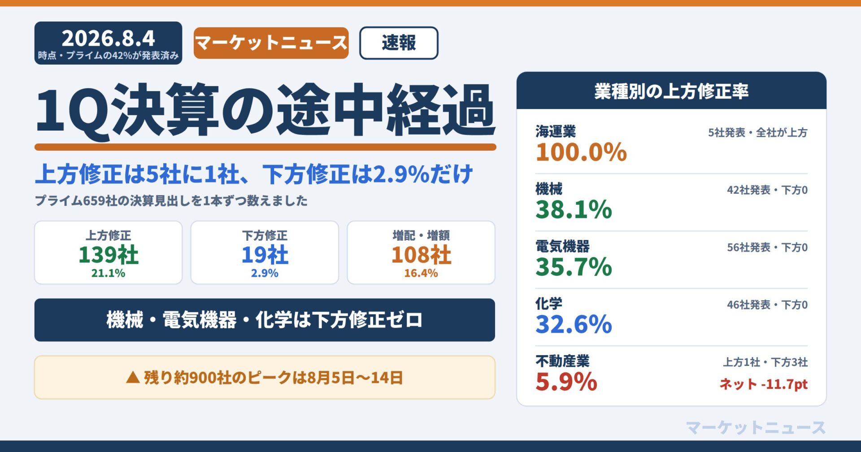Click the 5社発表・全社が上方 note
This screenshot has width=861, height=452.
point(758,133)
